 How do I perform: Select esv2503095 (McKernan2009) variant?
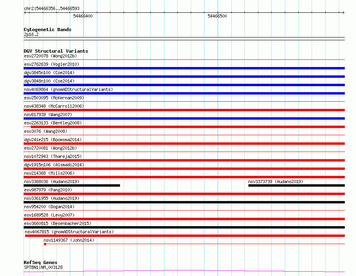[x=54, y=98]
